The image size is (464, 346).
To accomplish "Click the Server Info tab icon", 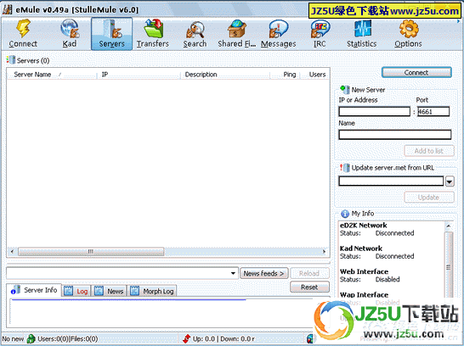I will [x=15, y=290].
